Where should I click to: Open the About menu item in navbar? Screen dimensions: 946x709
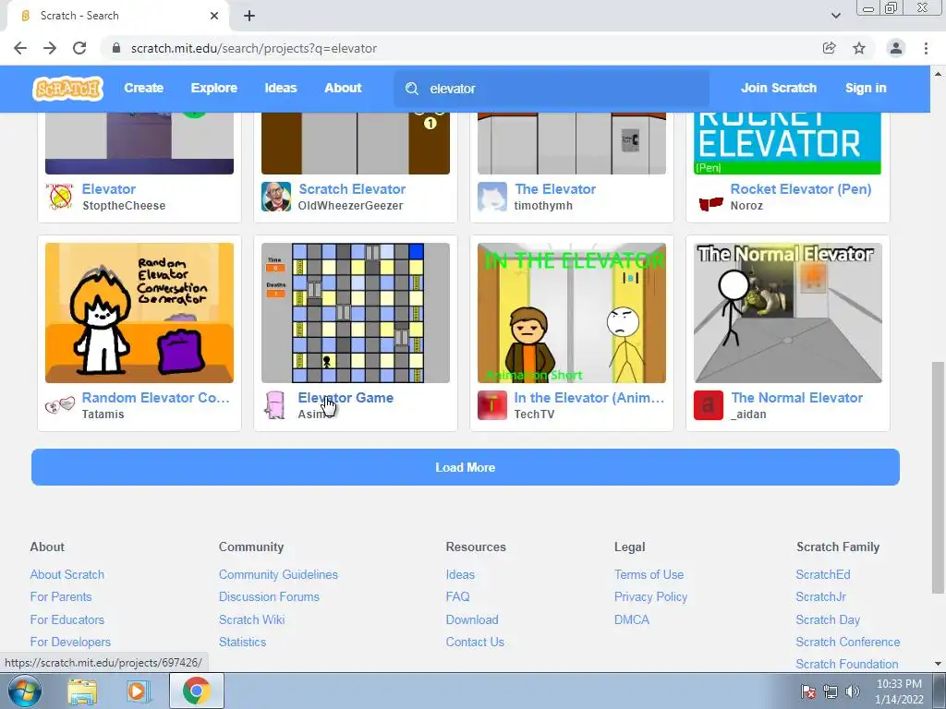(343, 88)
